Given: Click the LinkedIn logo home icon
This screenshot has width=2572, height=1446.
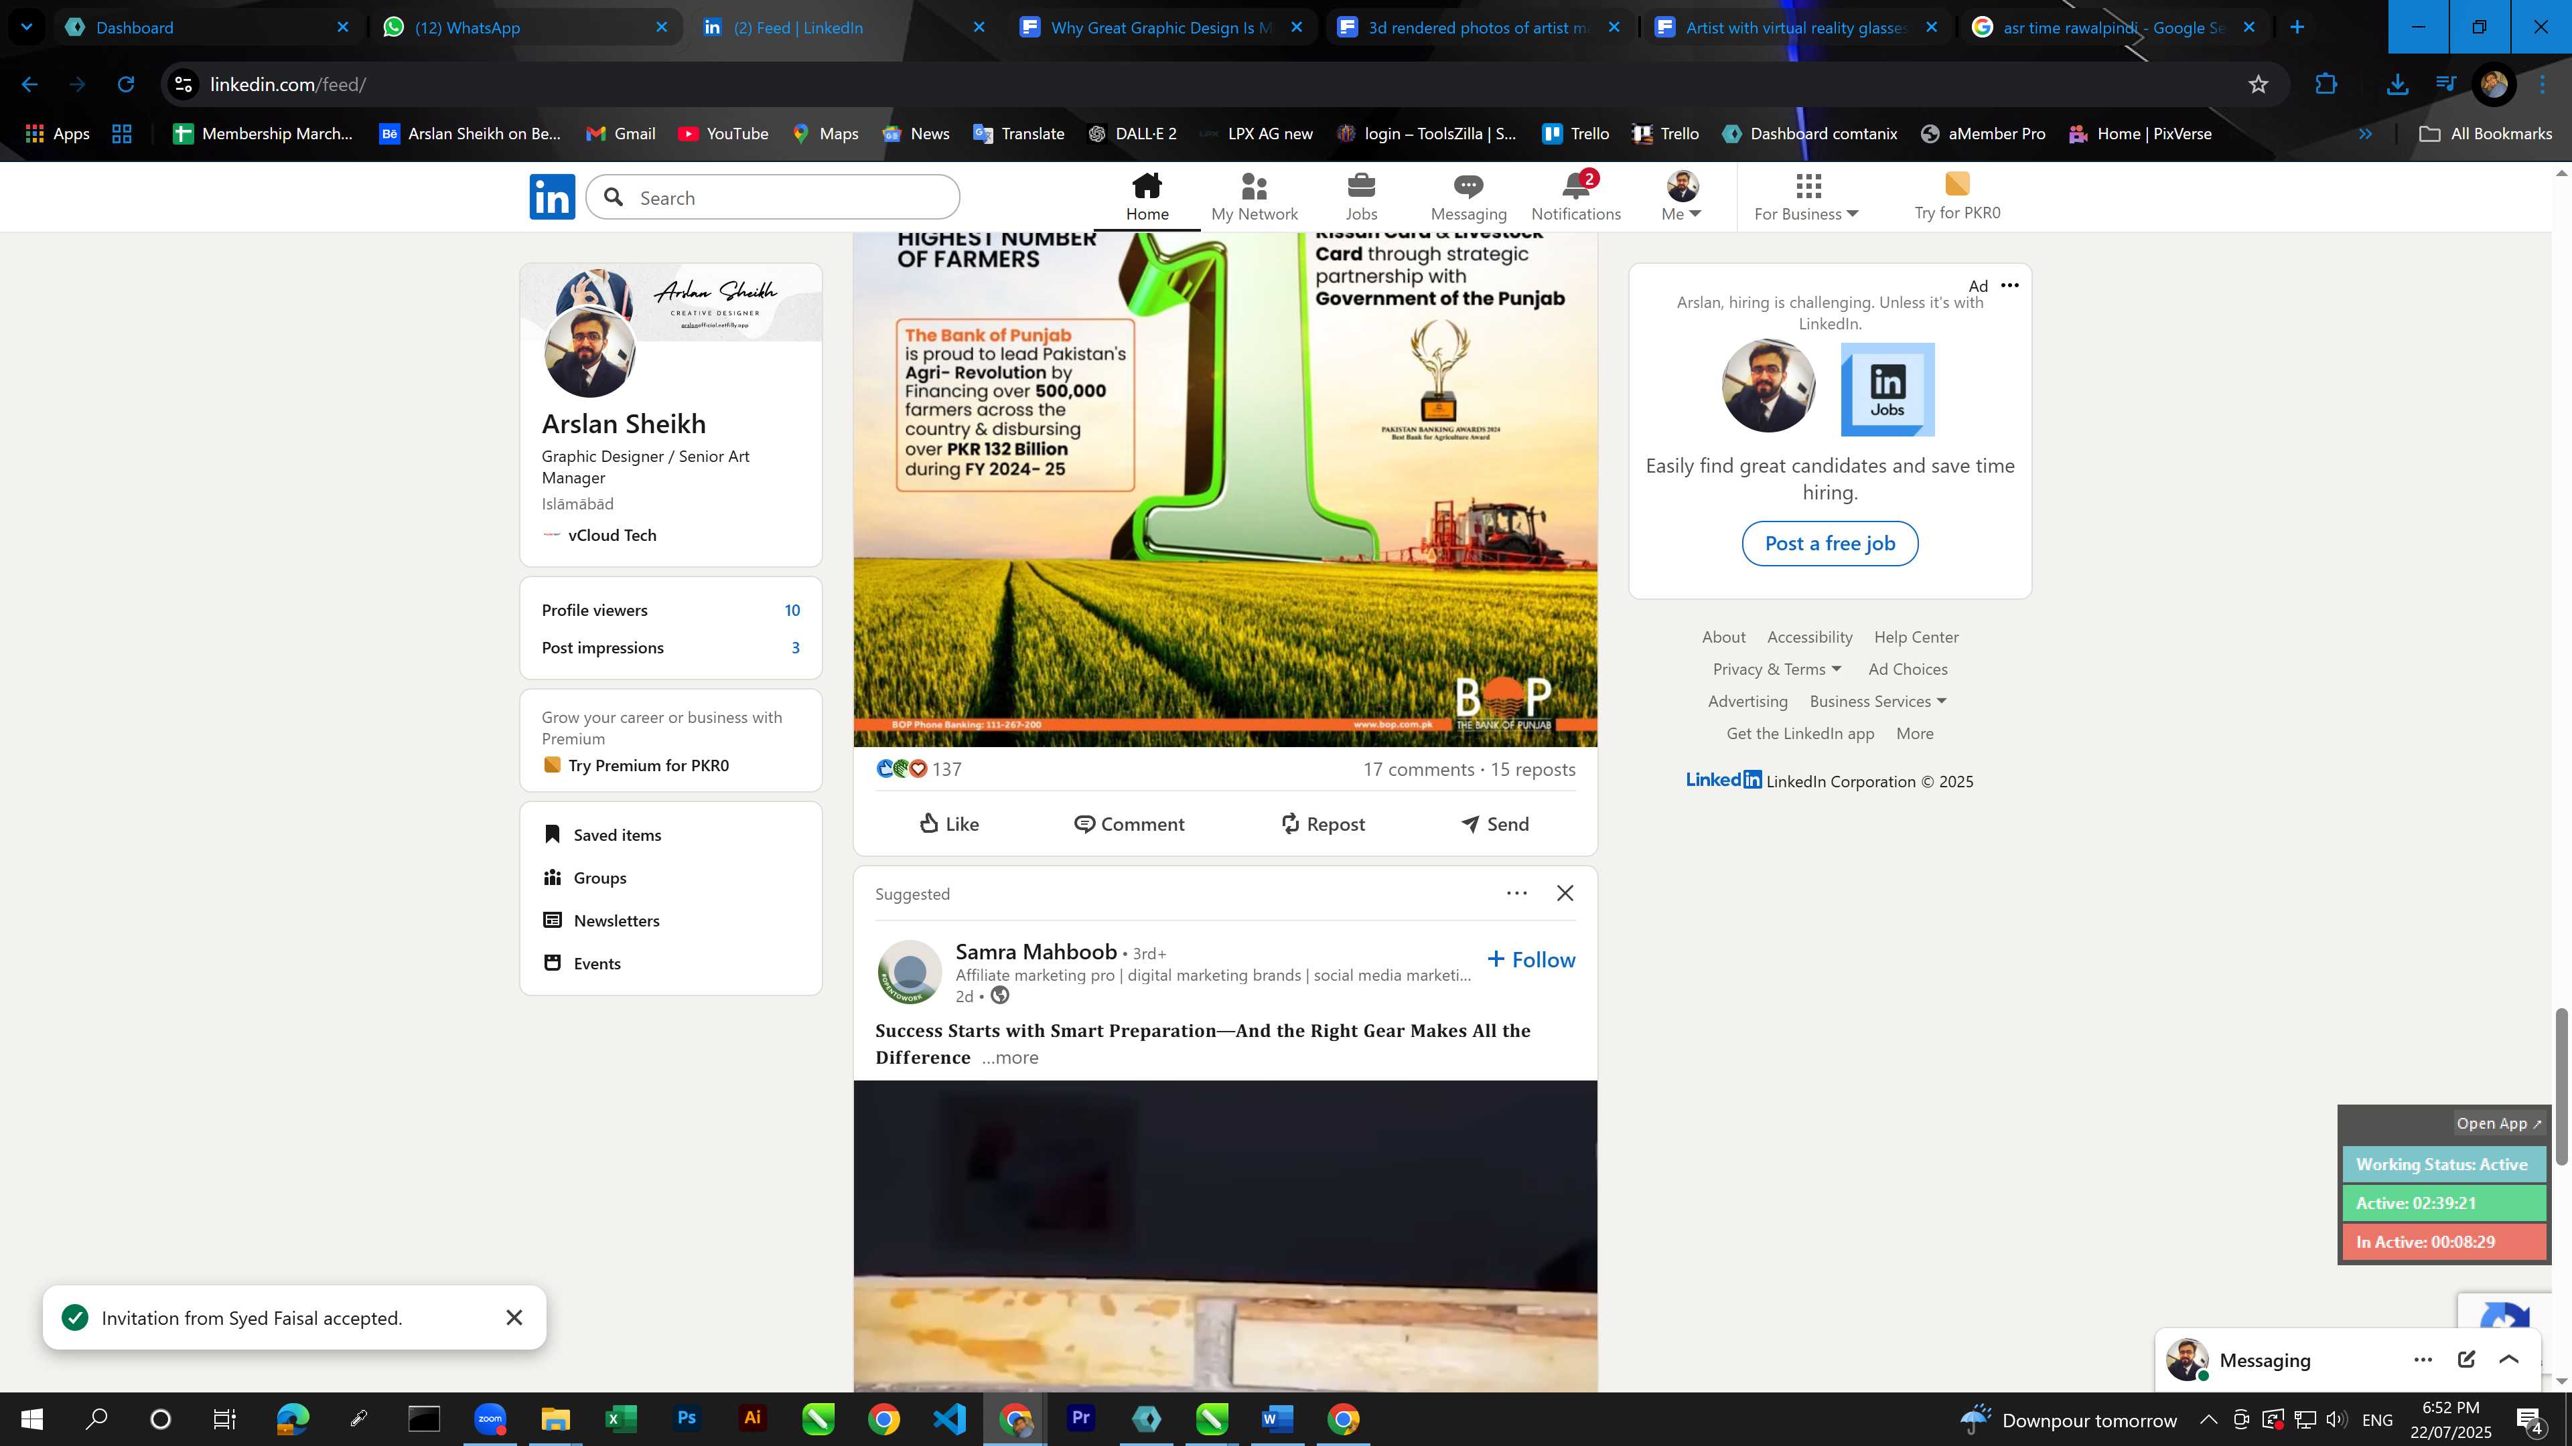Looking at the screenshot, I should tap(552, 197).
